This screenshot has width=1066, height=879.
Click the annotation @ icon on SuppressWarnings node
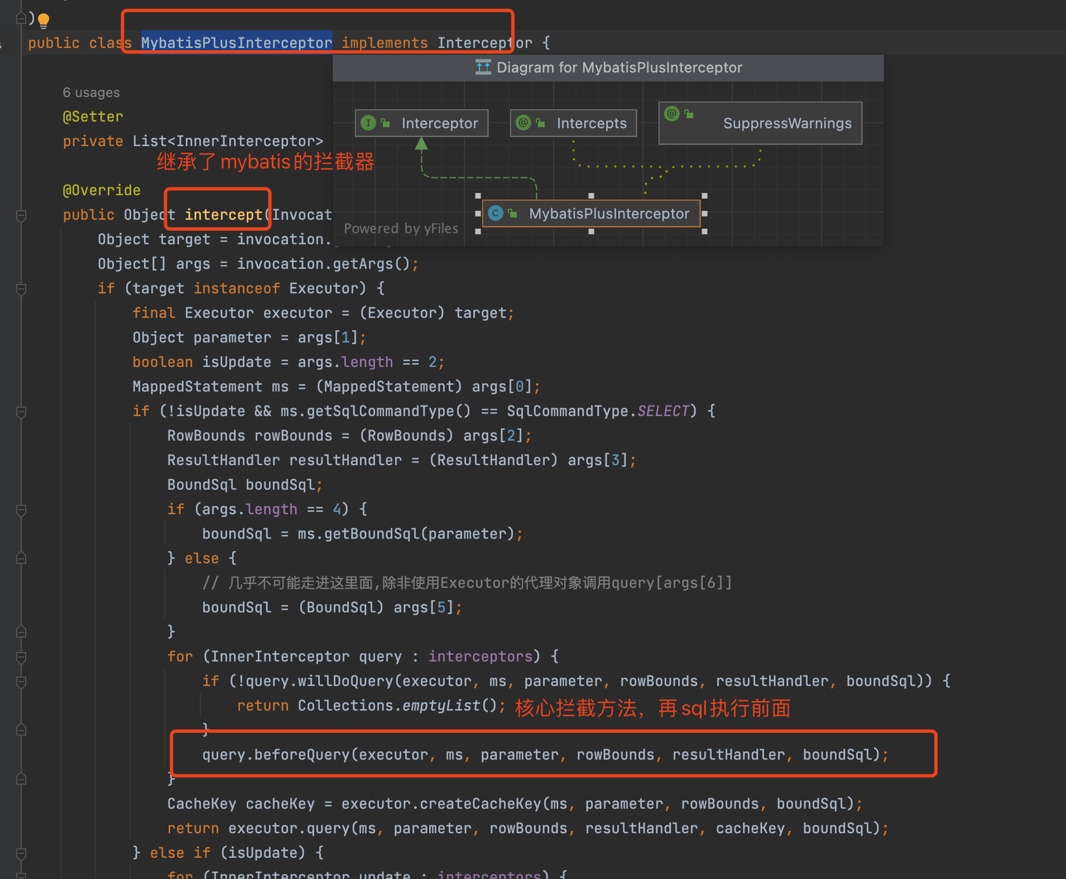[672, 114]
